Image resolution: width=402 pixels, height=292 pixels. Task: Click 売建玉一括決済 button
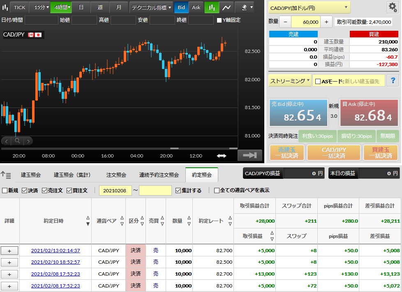coord(287,153)
